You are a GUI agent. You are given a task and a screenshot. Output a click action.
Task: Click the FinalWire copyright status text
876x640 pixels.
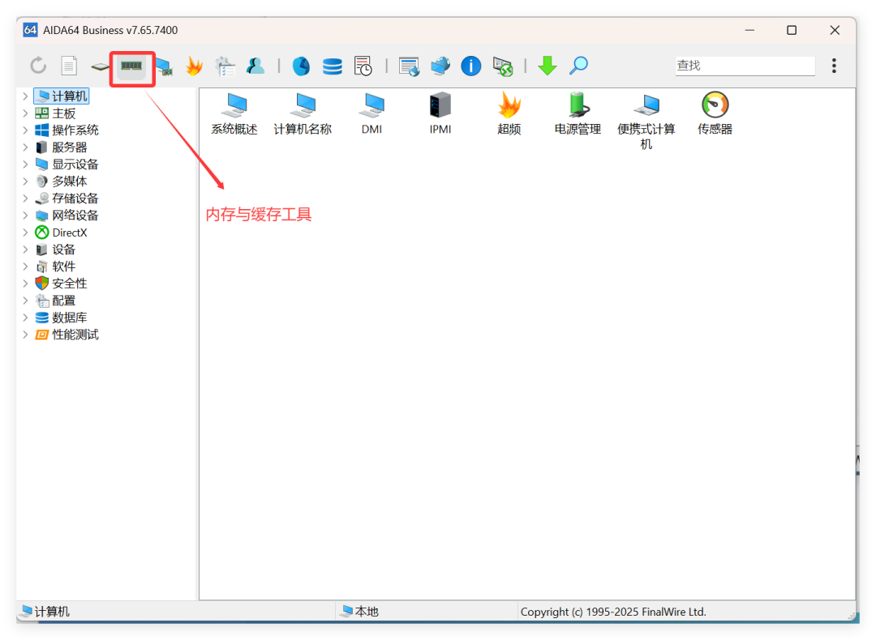pos(613,612)
